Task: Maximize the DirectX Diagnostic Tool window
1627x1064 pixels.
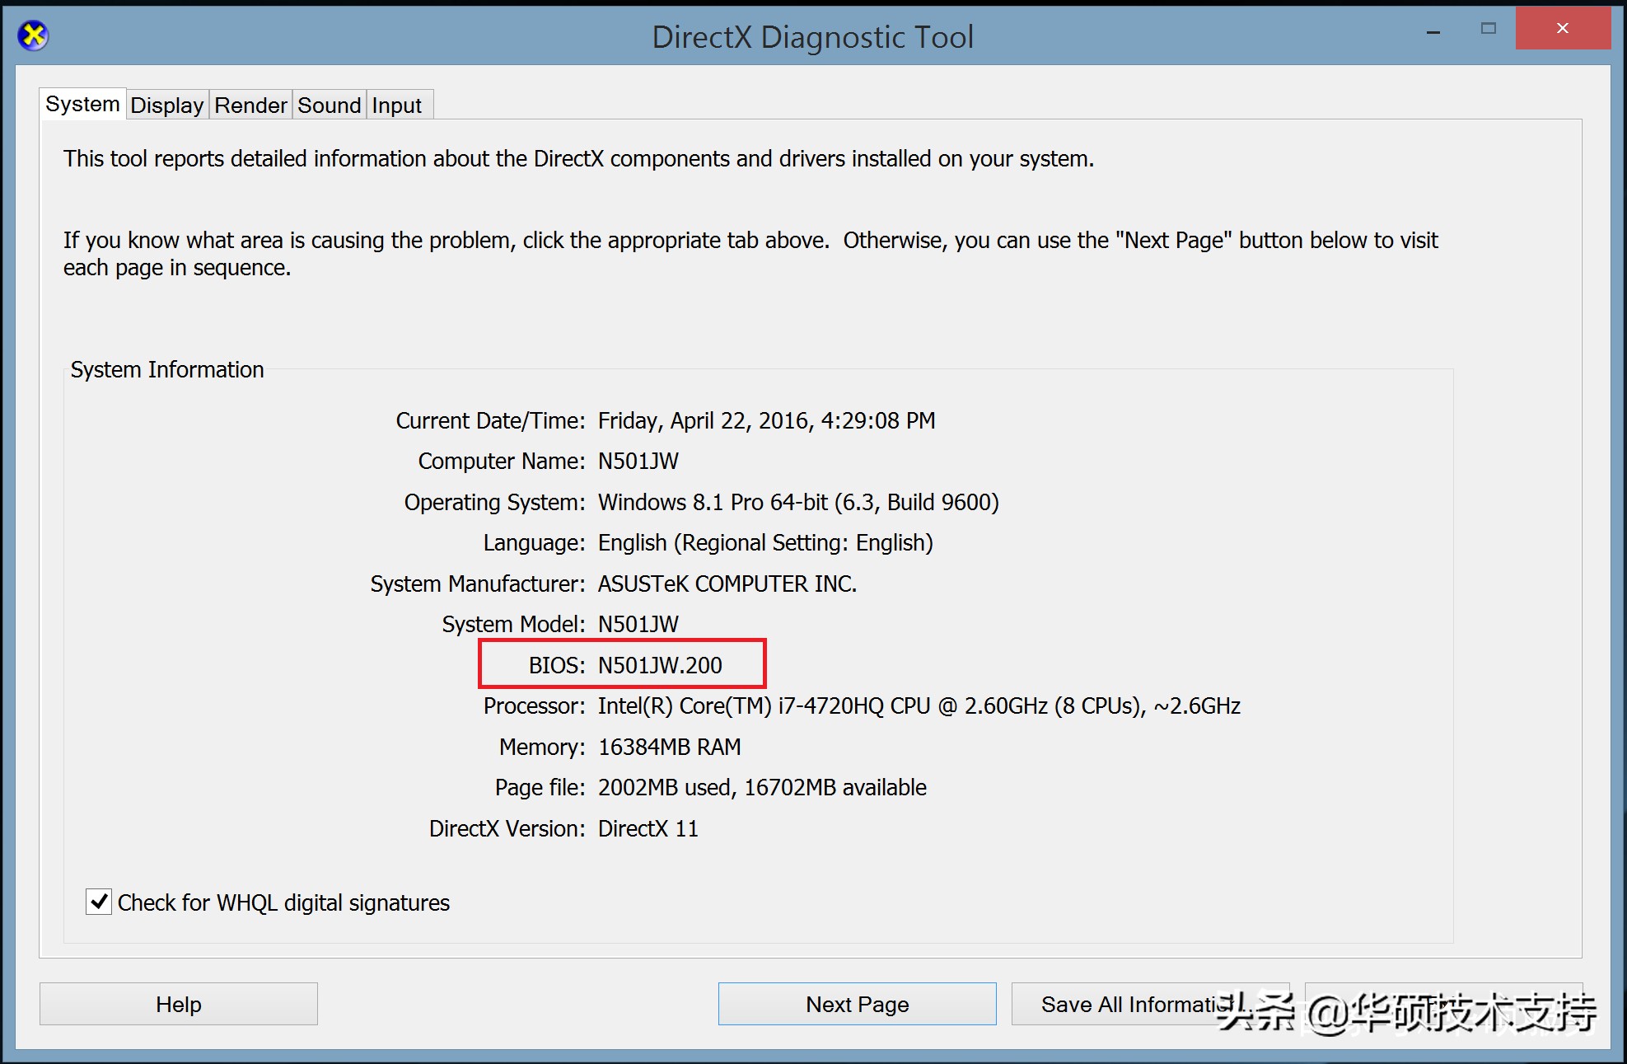Action: [1488, 29]
